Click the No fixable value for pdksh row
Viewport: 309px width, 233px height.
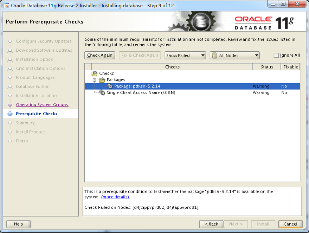pyautogui.click(x=284, y=86)
